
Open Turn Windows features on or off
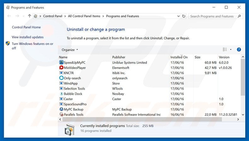pyautogui.click(x=32, y=46)
